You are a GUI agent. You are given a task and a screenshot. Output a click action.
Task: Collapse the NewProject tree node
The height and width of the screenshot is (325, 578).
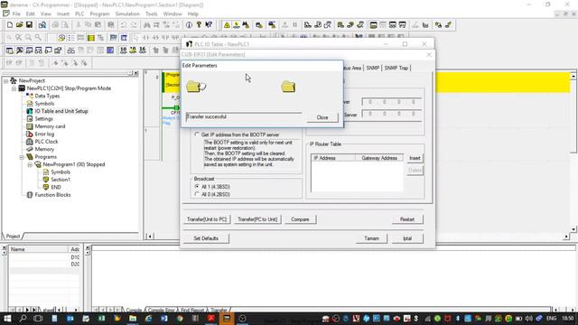(5, 80)
